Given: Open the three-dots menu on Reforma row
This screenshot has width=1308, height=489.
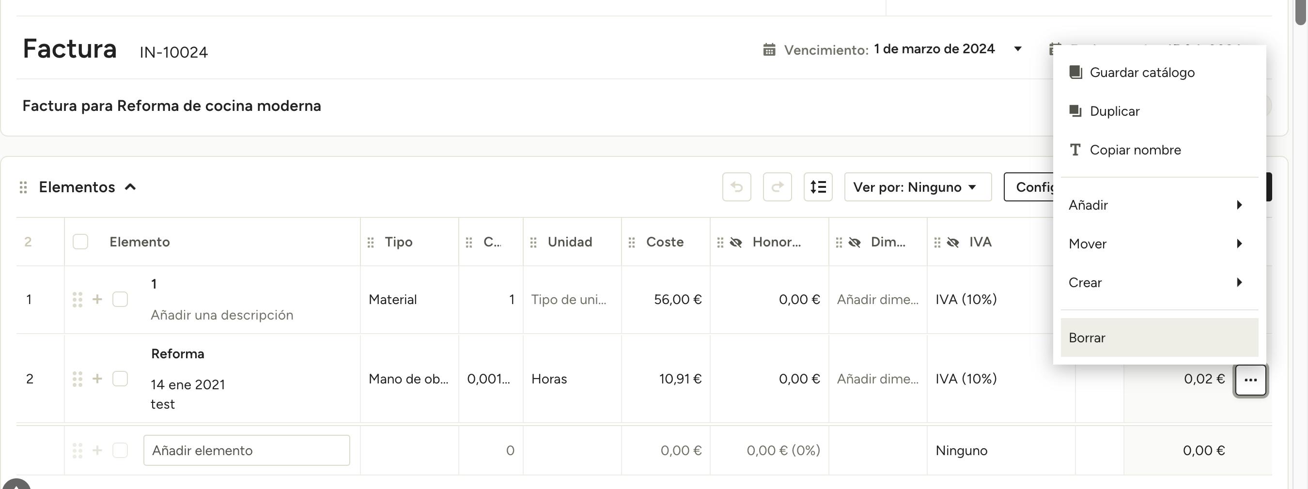Looking at the screenshot, I should click(1250, 380).
